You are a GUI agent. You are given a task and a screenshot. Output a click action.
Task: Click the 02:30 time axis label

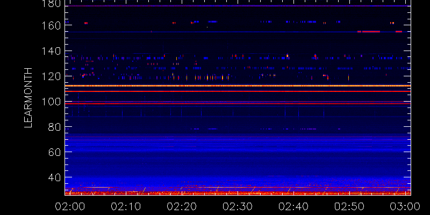tap(238, 206)
